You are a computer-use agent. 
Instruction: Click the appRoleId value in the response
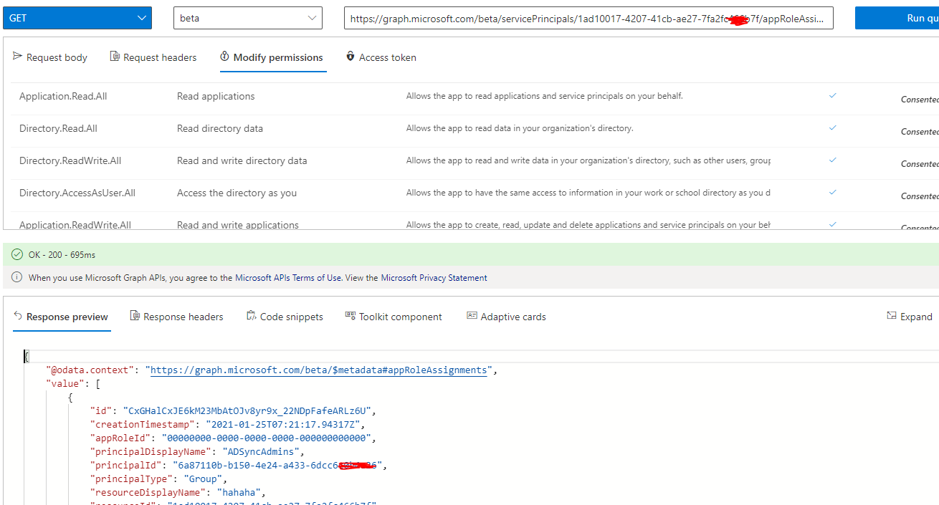[266, 438]
